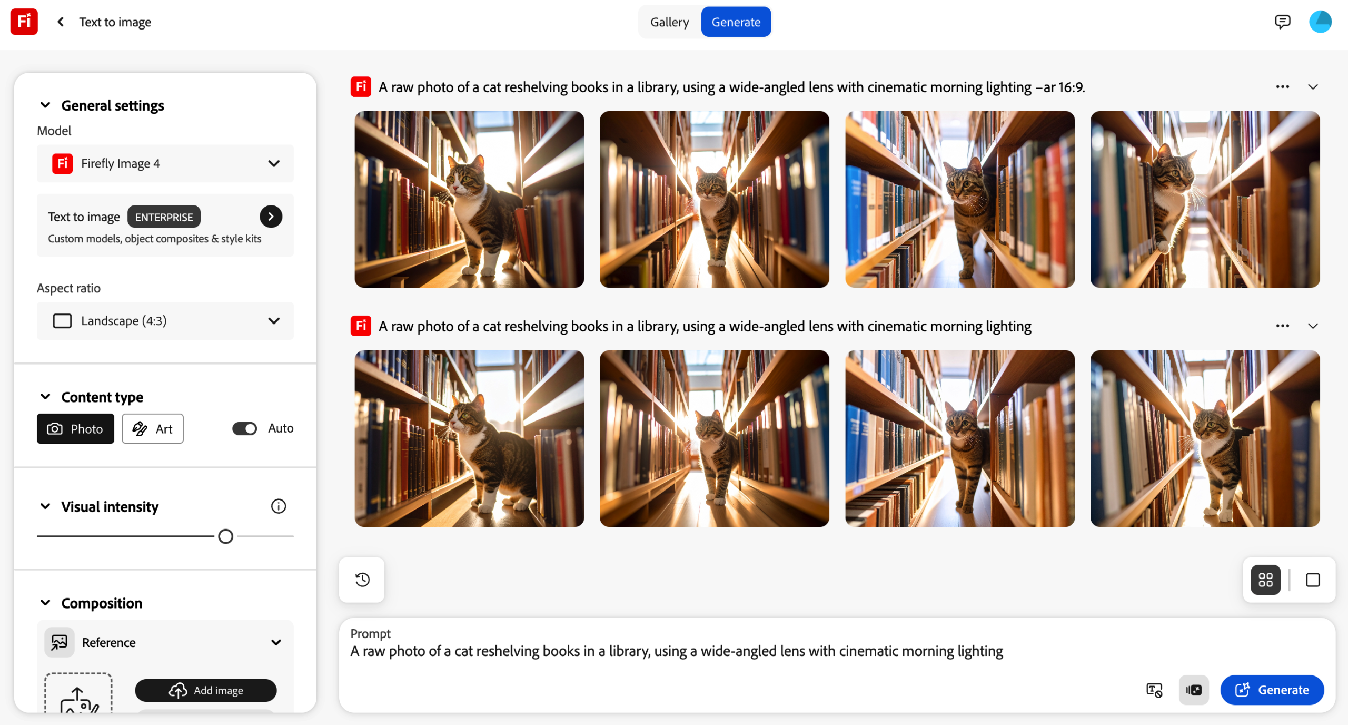Toggle the Auto content type switch
This screenshot has height=725, width=1348.
pyautogui.click(x=244, y=428)
